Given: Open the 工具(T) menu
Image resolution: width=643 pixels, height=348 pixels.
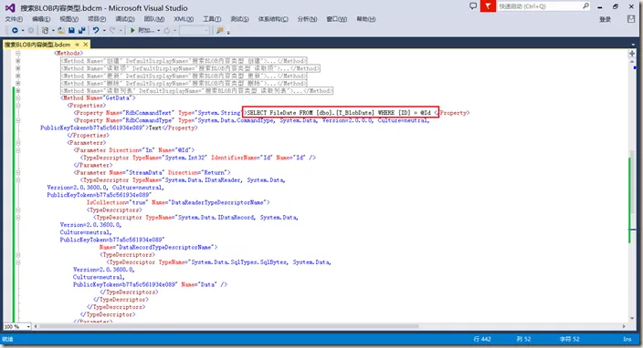Looking at the screenshot, I should pyautogui.click(x=212, y=19).
